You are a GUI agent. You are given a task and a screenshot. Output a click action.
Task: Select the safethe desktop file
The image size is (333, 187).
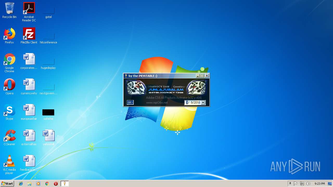pos(48,114)
